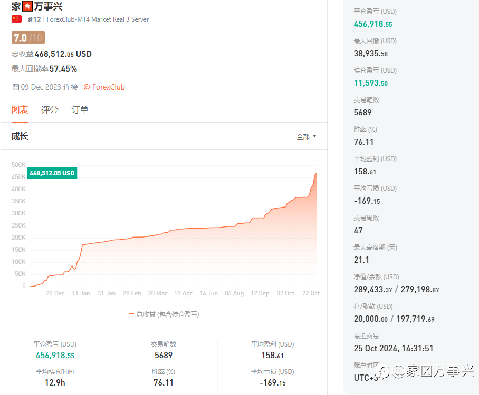479x395 pixels.
Task: Click the 06 Aug x-axis date label
Action: 234,293
